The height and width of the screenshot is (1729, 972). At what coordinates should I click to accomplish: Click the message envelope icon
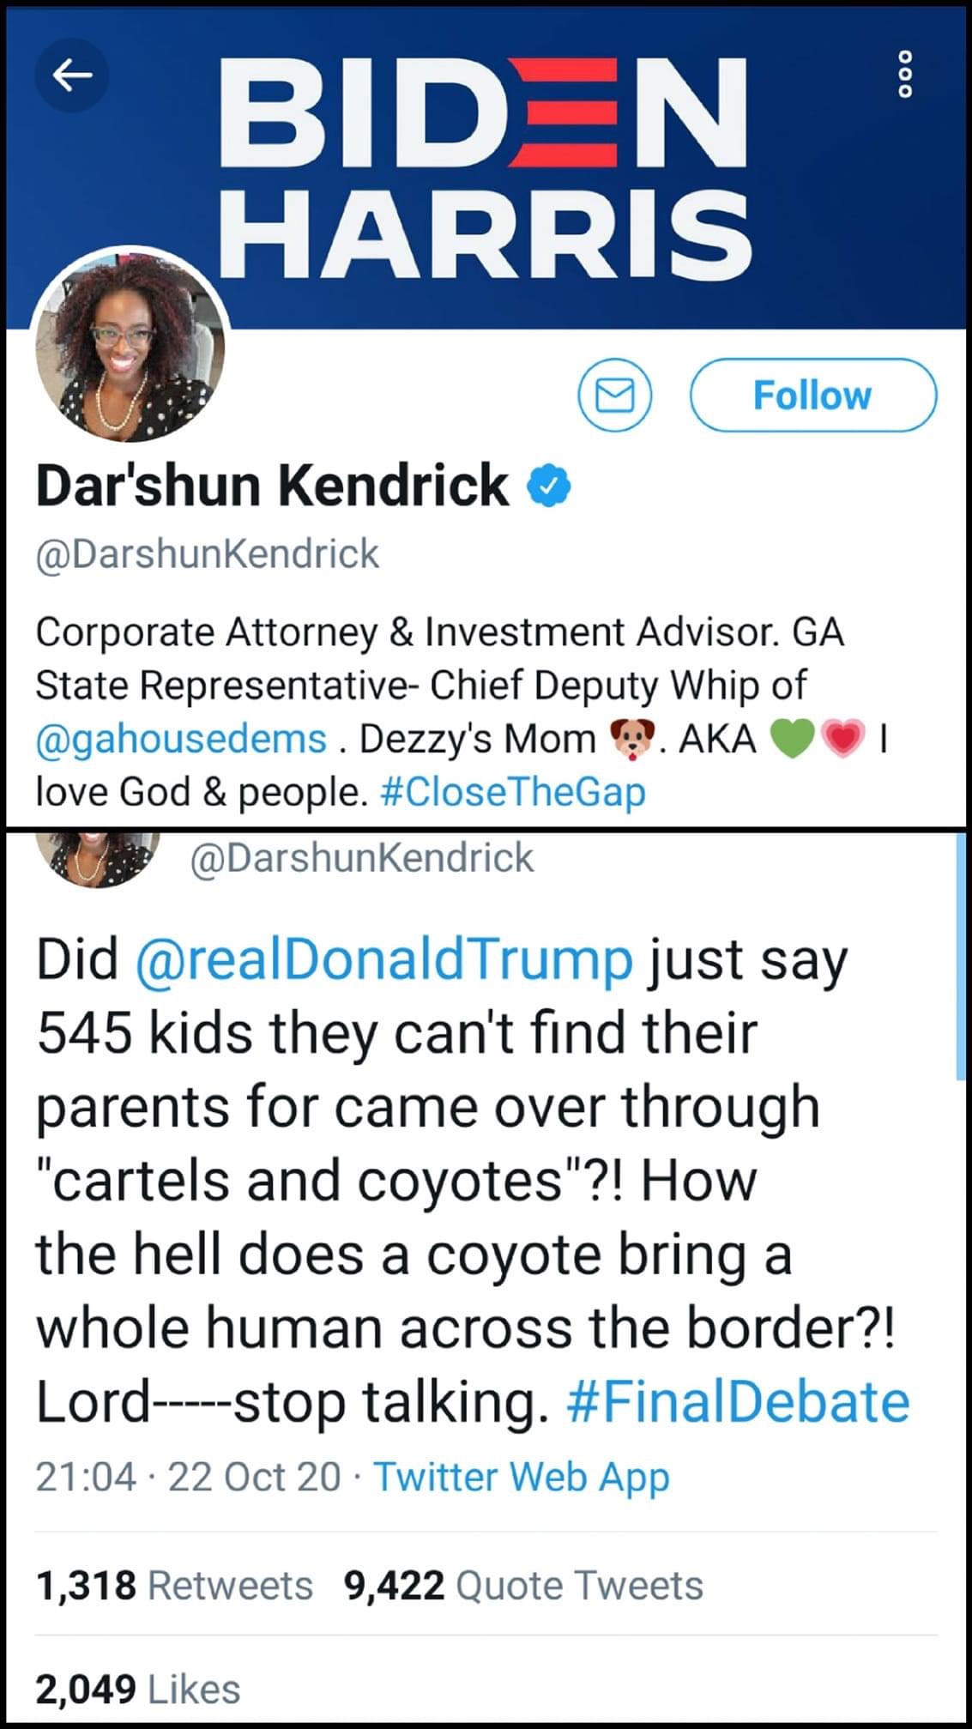pyautogui.click(x=615, y=396)
